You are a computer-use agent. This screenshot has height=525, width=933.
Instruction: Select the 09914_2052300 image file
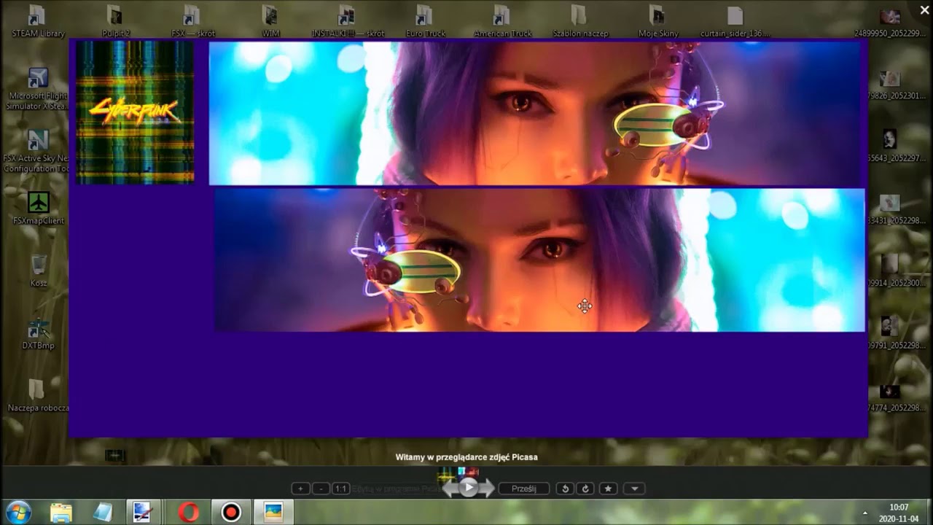click(897, 271)
